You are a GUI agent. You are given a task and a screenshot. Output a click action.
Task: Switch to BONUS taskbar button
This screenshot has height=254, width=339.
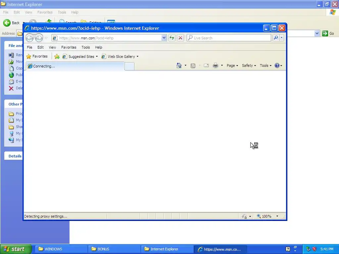[x=114, y=249]
